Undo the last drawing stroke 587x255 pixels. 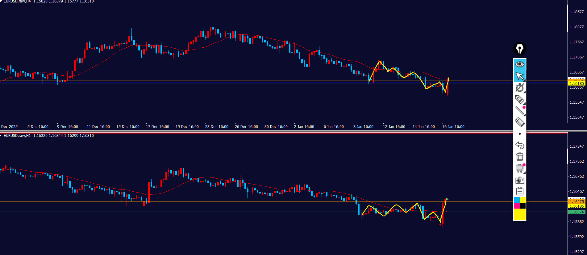coord(520,145)
